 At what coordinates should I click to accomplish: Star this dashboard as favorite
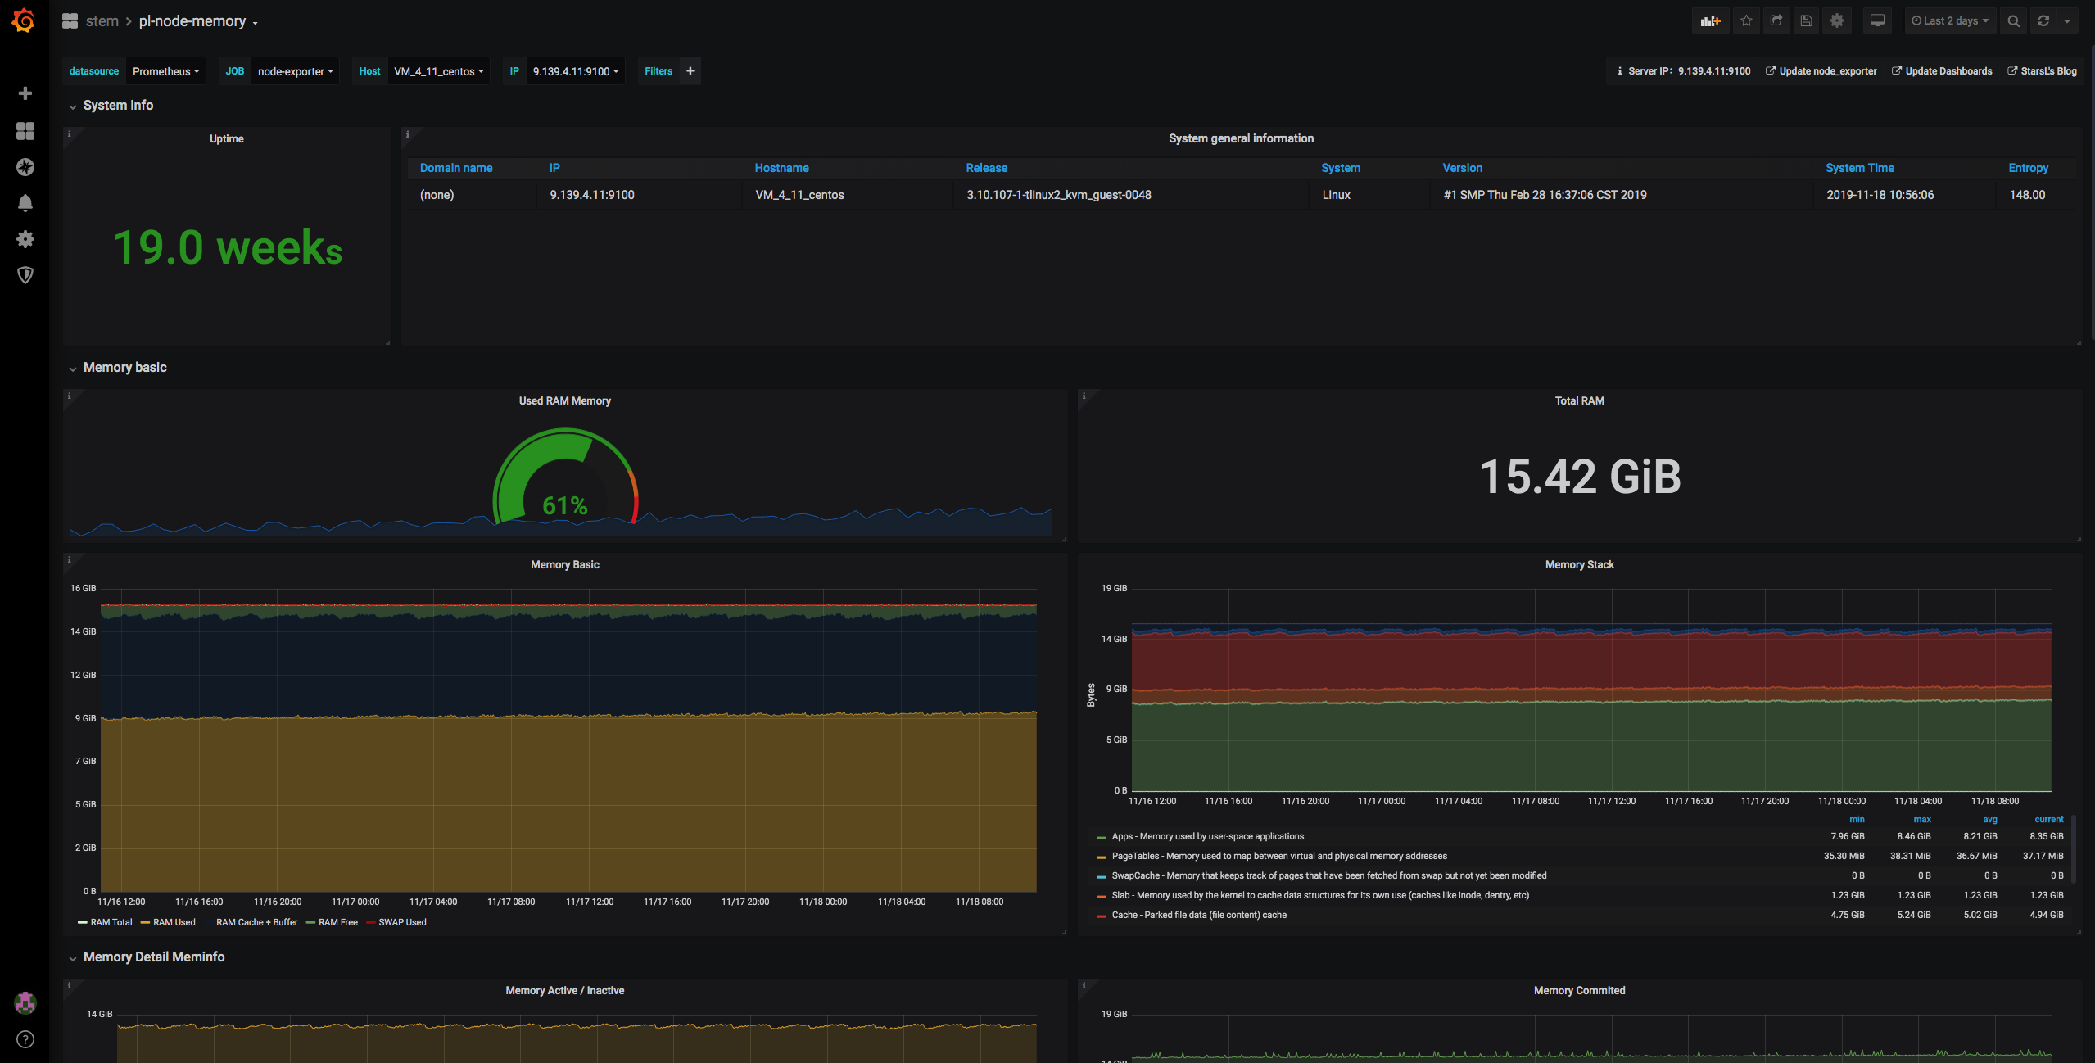pos(1746,21)
